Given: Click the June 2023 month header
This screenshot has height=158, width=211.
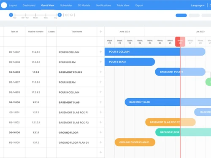Looking at the screenshot, I should click(124, 32).
